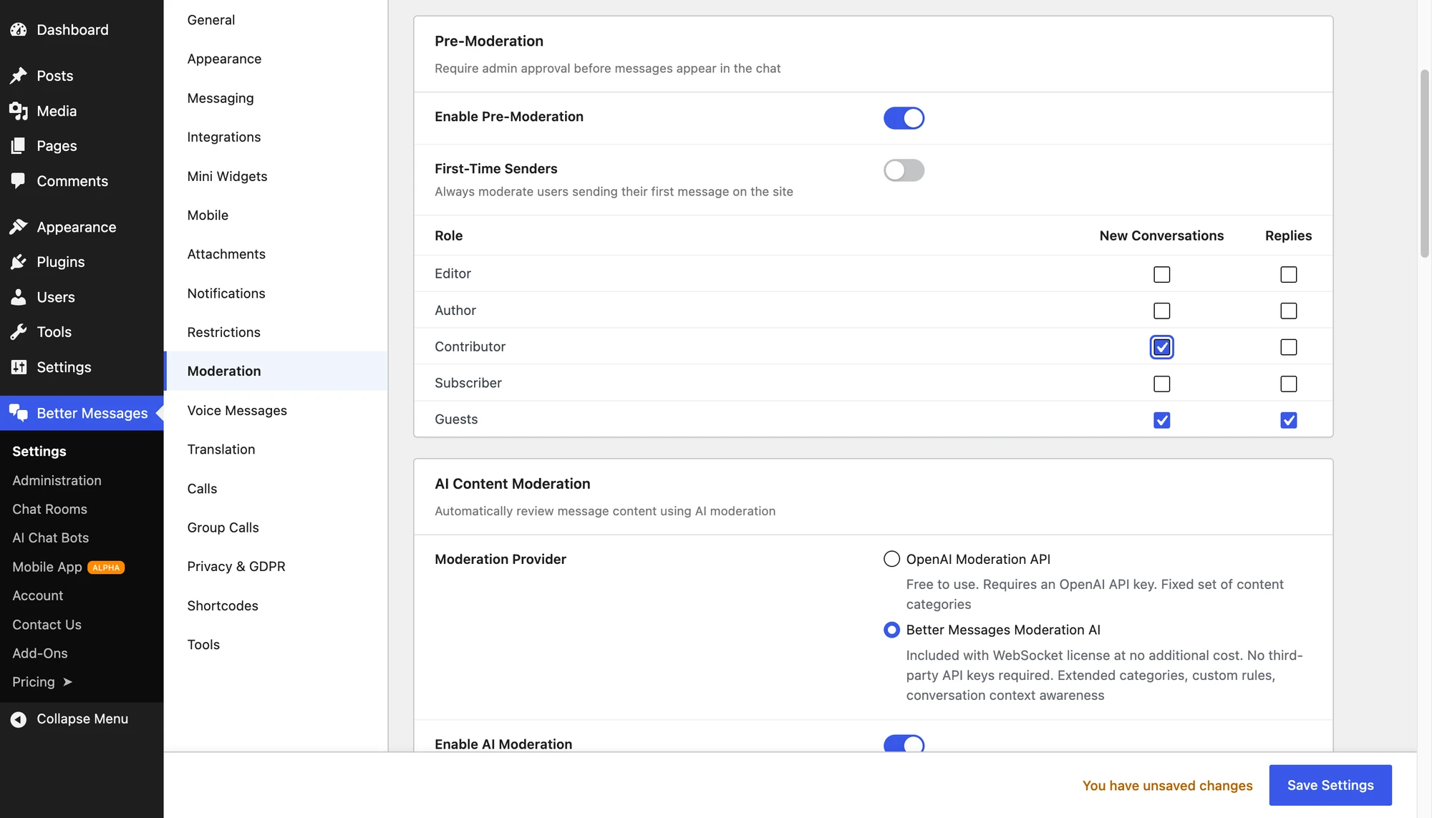Click the ALPHA badge next to Mobile App
Screen dimensions: 1432x818
106,568
